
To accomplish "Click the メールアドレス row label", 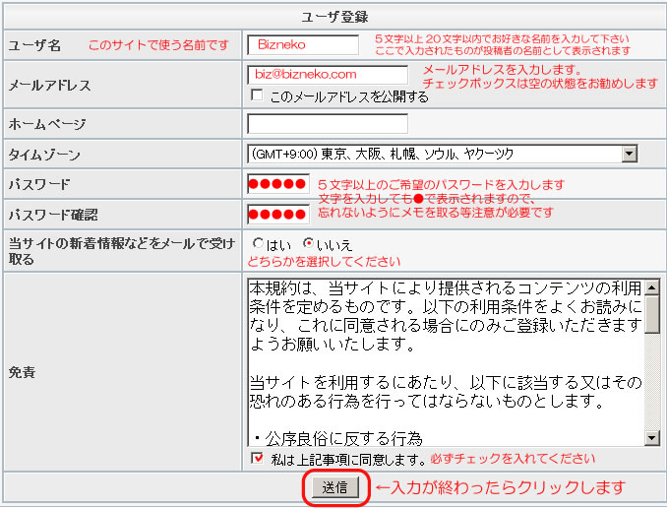I will pyautogui.click(x=49, y=85).
